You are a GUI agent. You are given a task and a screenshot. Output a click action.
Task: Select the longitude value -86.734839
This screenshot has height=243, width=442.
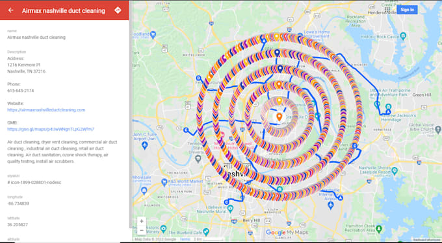click(x=18, y=203)
